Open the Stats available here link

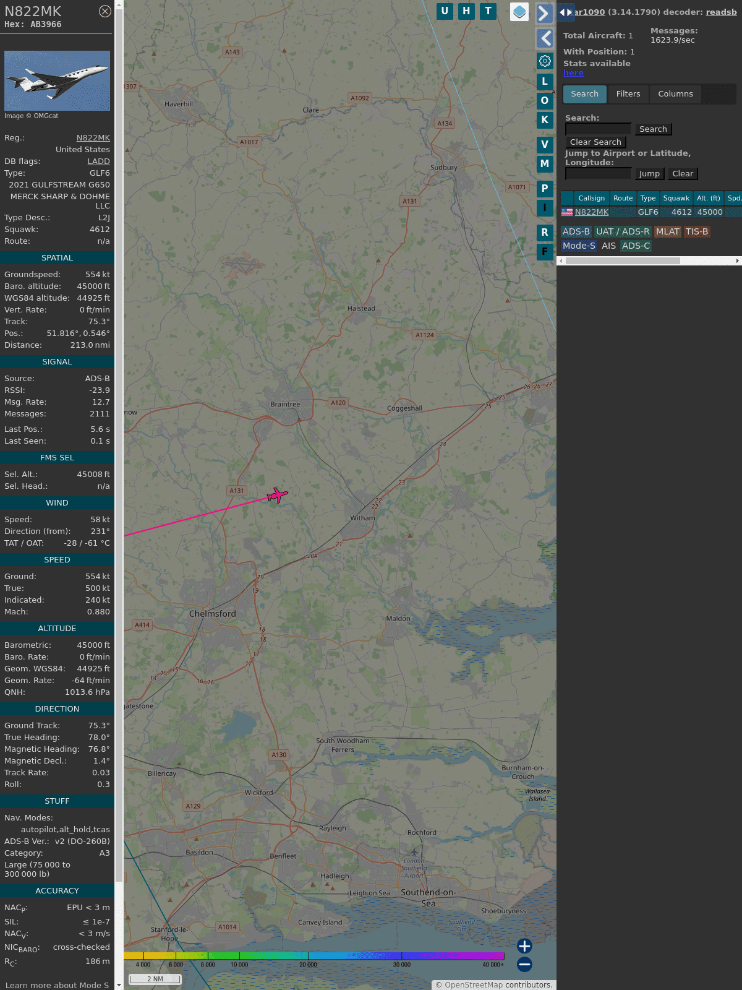click(573, 73)
